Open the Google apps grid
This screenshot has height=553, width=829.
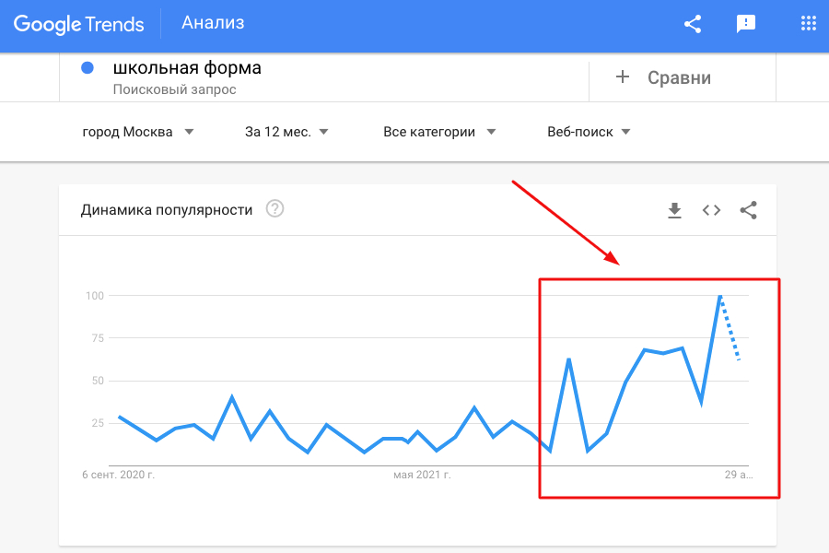809,24
